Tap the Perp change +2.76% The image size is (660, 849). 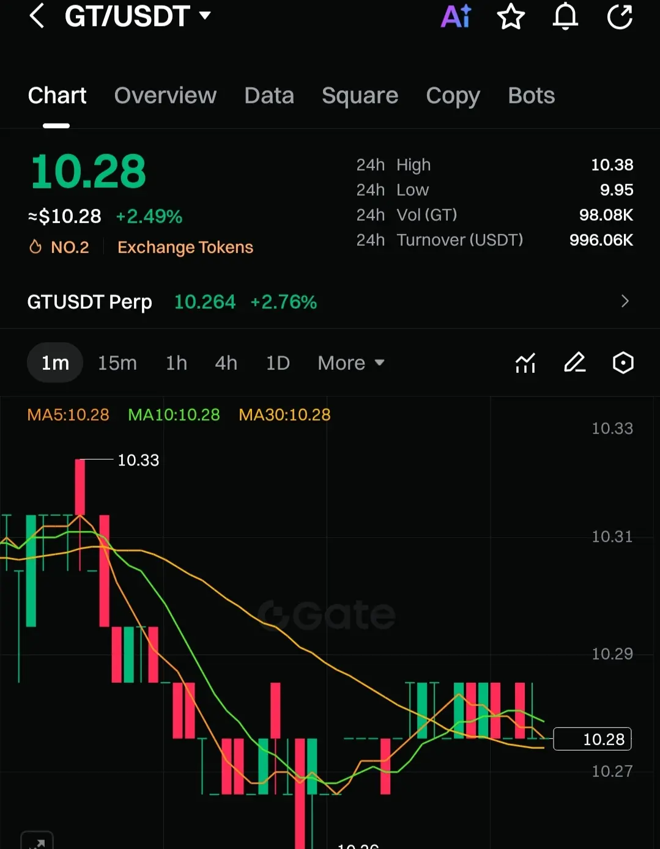(x=284, y=301)
